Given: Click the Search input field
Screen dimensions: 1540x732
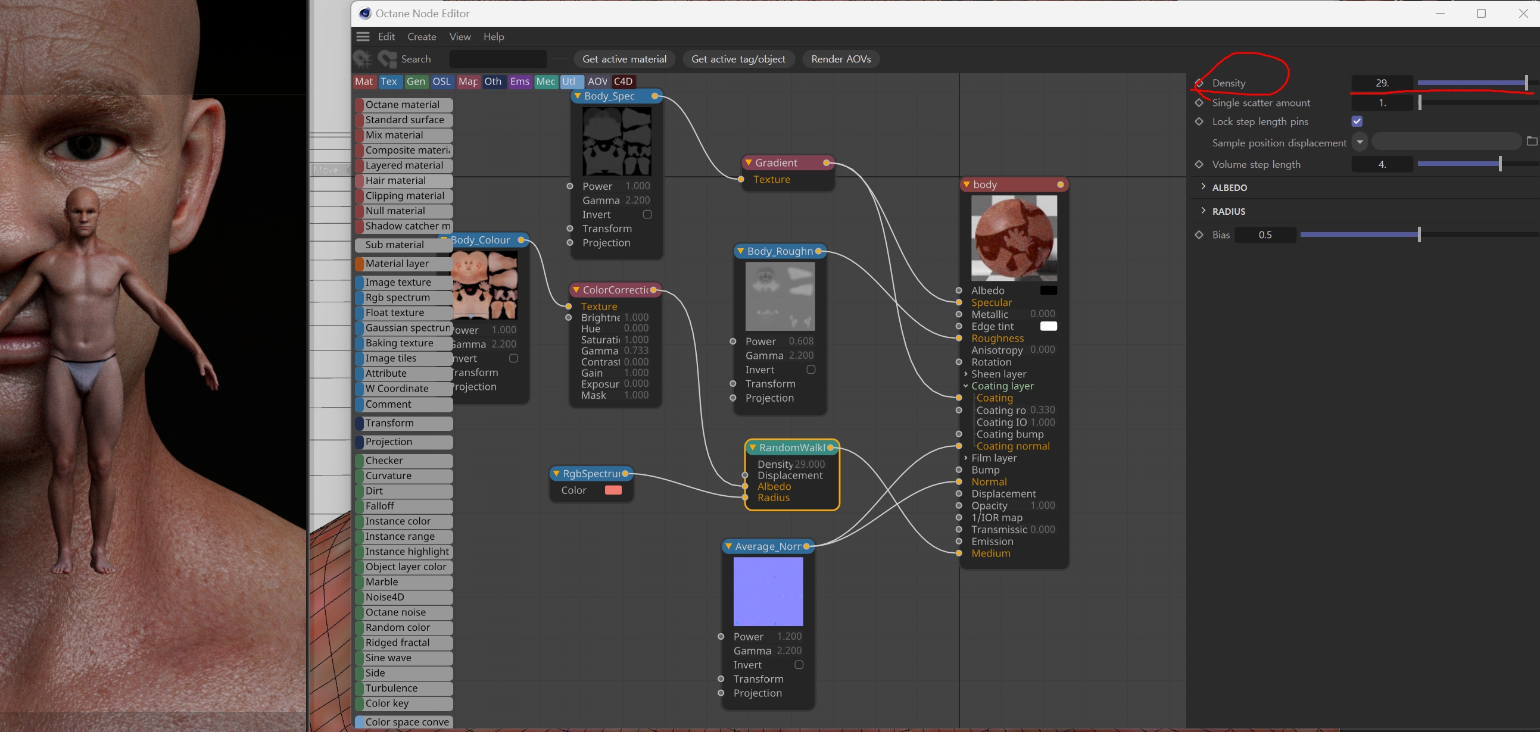Looking at the screenshot, I should [x=497, y=58].
